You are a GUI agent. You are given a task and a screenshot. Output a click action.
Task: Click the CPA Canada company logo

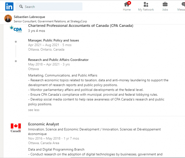pyautogui.click(x=16, y=29)
